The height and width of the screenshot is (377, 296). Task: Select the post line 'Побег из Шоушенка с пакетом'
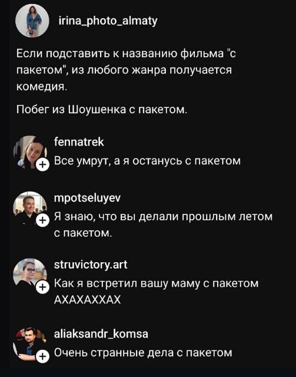(x=102, y=110)
